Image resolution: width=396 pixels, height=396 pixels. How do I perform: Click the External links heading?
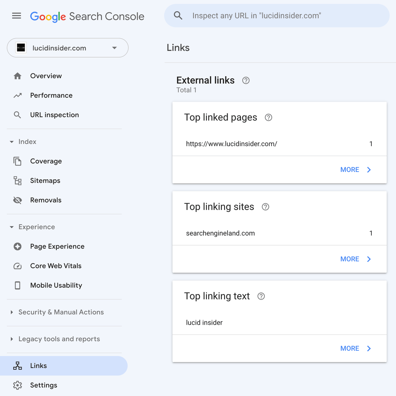tap(206, 80)
